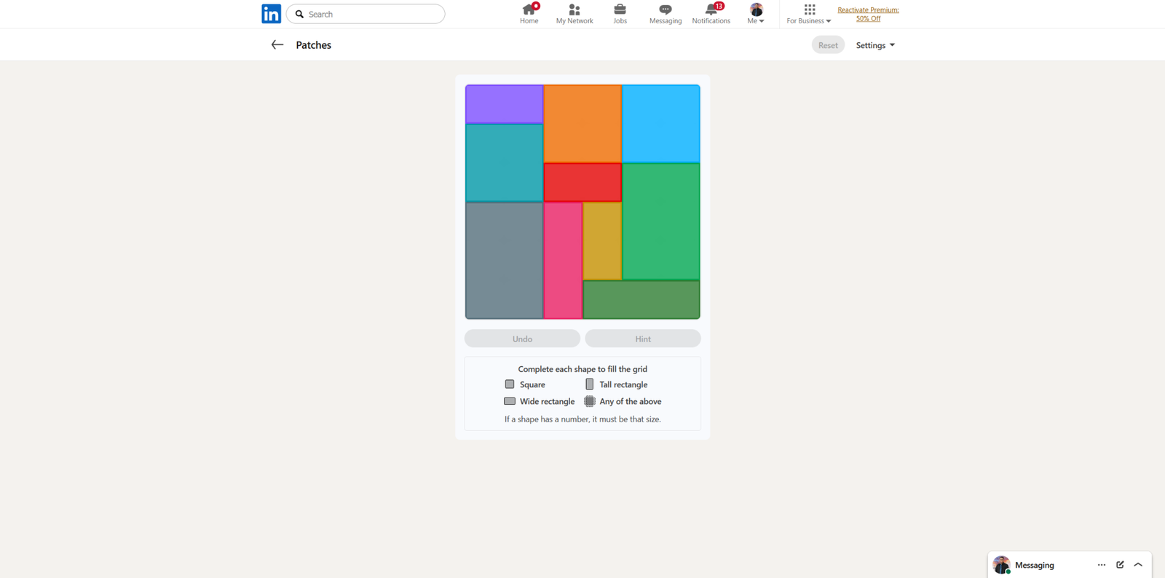This screenshot has width=1165, height=578.
Task: Click the back arrow beside Patches
Action: (x=277, y=45)
